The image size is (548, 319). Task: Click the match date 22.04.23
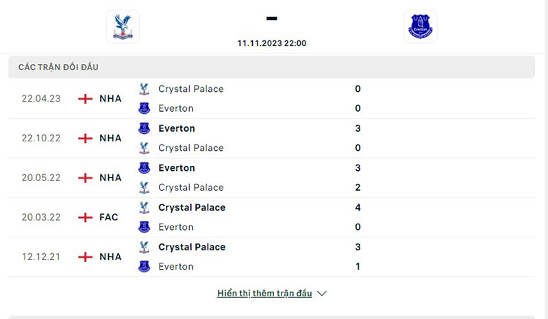41,99
